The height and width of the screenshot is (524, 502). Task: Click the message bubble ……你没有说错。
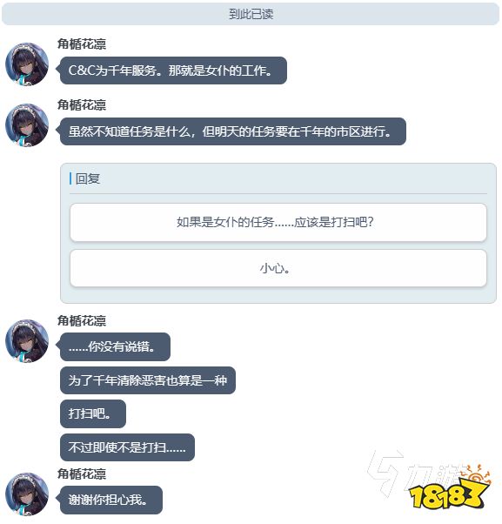click(x=115, y=347)
